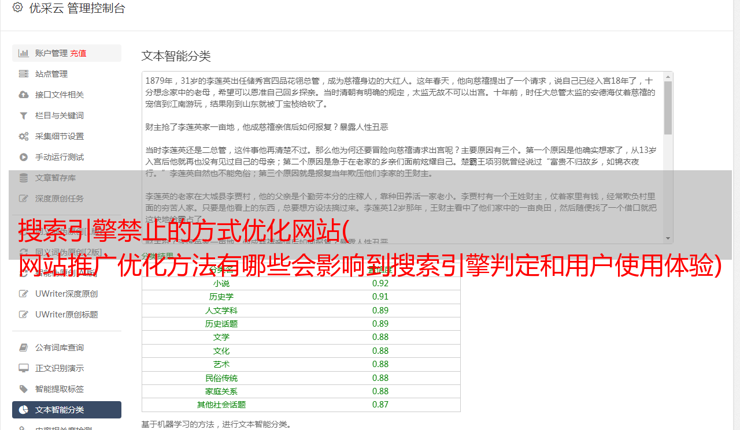Click the 0.92 confidence value
This screenshot has height=430, width=740.
[380, 283]
